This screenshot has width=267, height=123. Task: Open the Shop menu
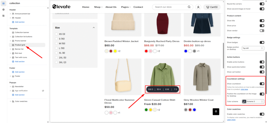98,7
